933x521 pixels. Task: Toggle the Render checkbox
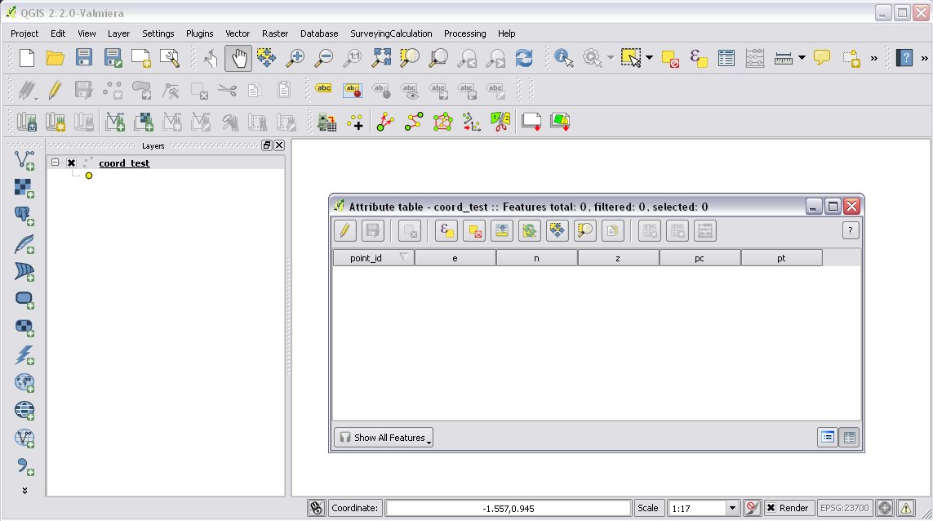click(x=771, y=508)
